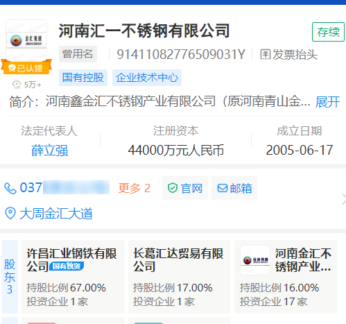Image resolution: width=346 pixels, height=324 pixels.
Task: Select the 国有控股 tag
Action: tap(83, 78)
